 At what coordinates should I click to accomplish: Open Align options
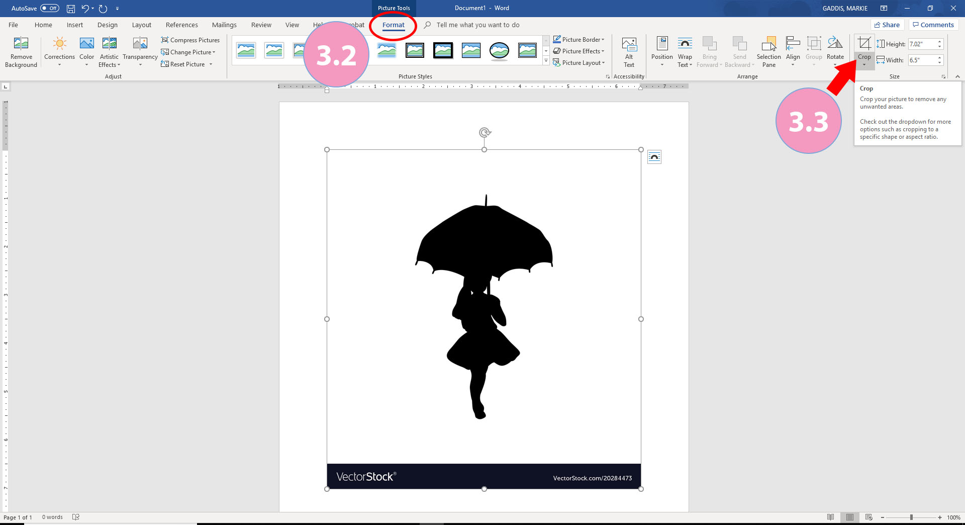point(793,52)
